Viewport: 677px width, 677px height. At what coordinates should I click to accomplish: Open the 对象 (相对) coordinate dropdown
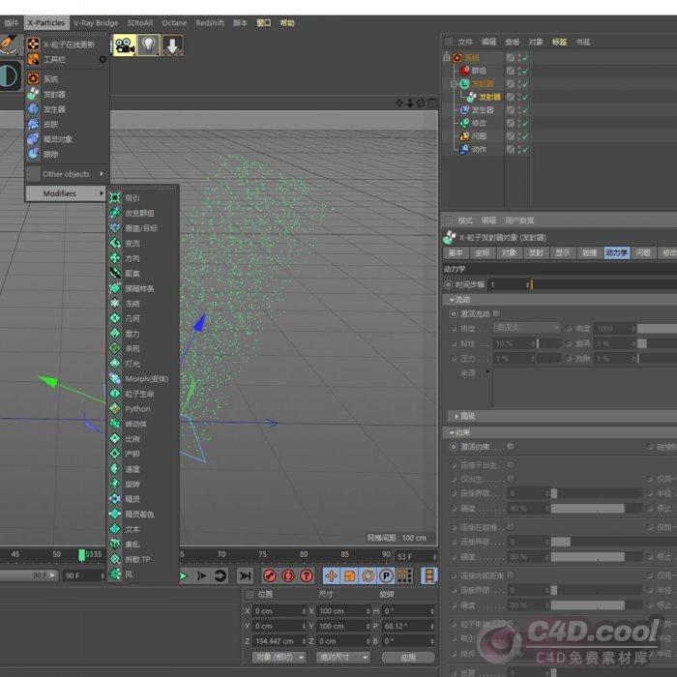[x=279, y=657]
